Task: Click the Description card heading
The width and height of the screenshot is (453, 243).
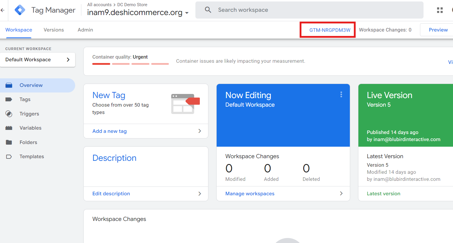Action: (114, 158)
